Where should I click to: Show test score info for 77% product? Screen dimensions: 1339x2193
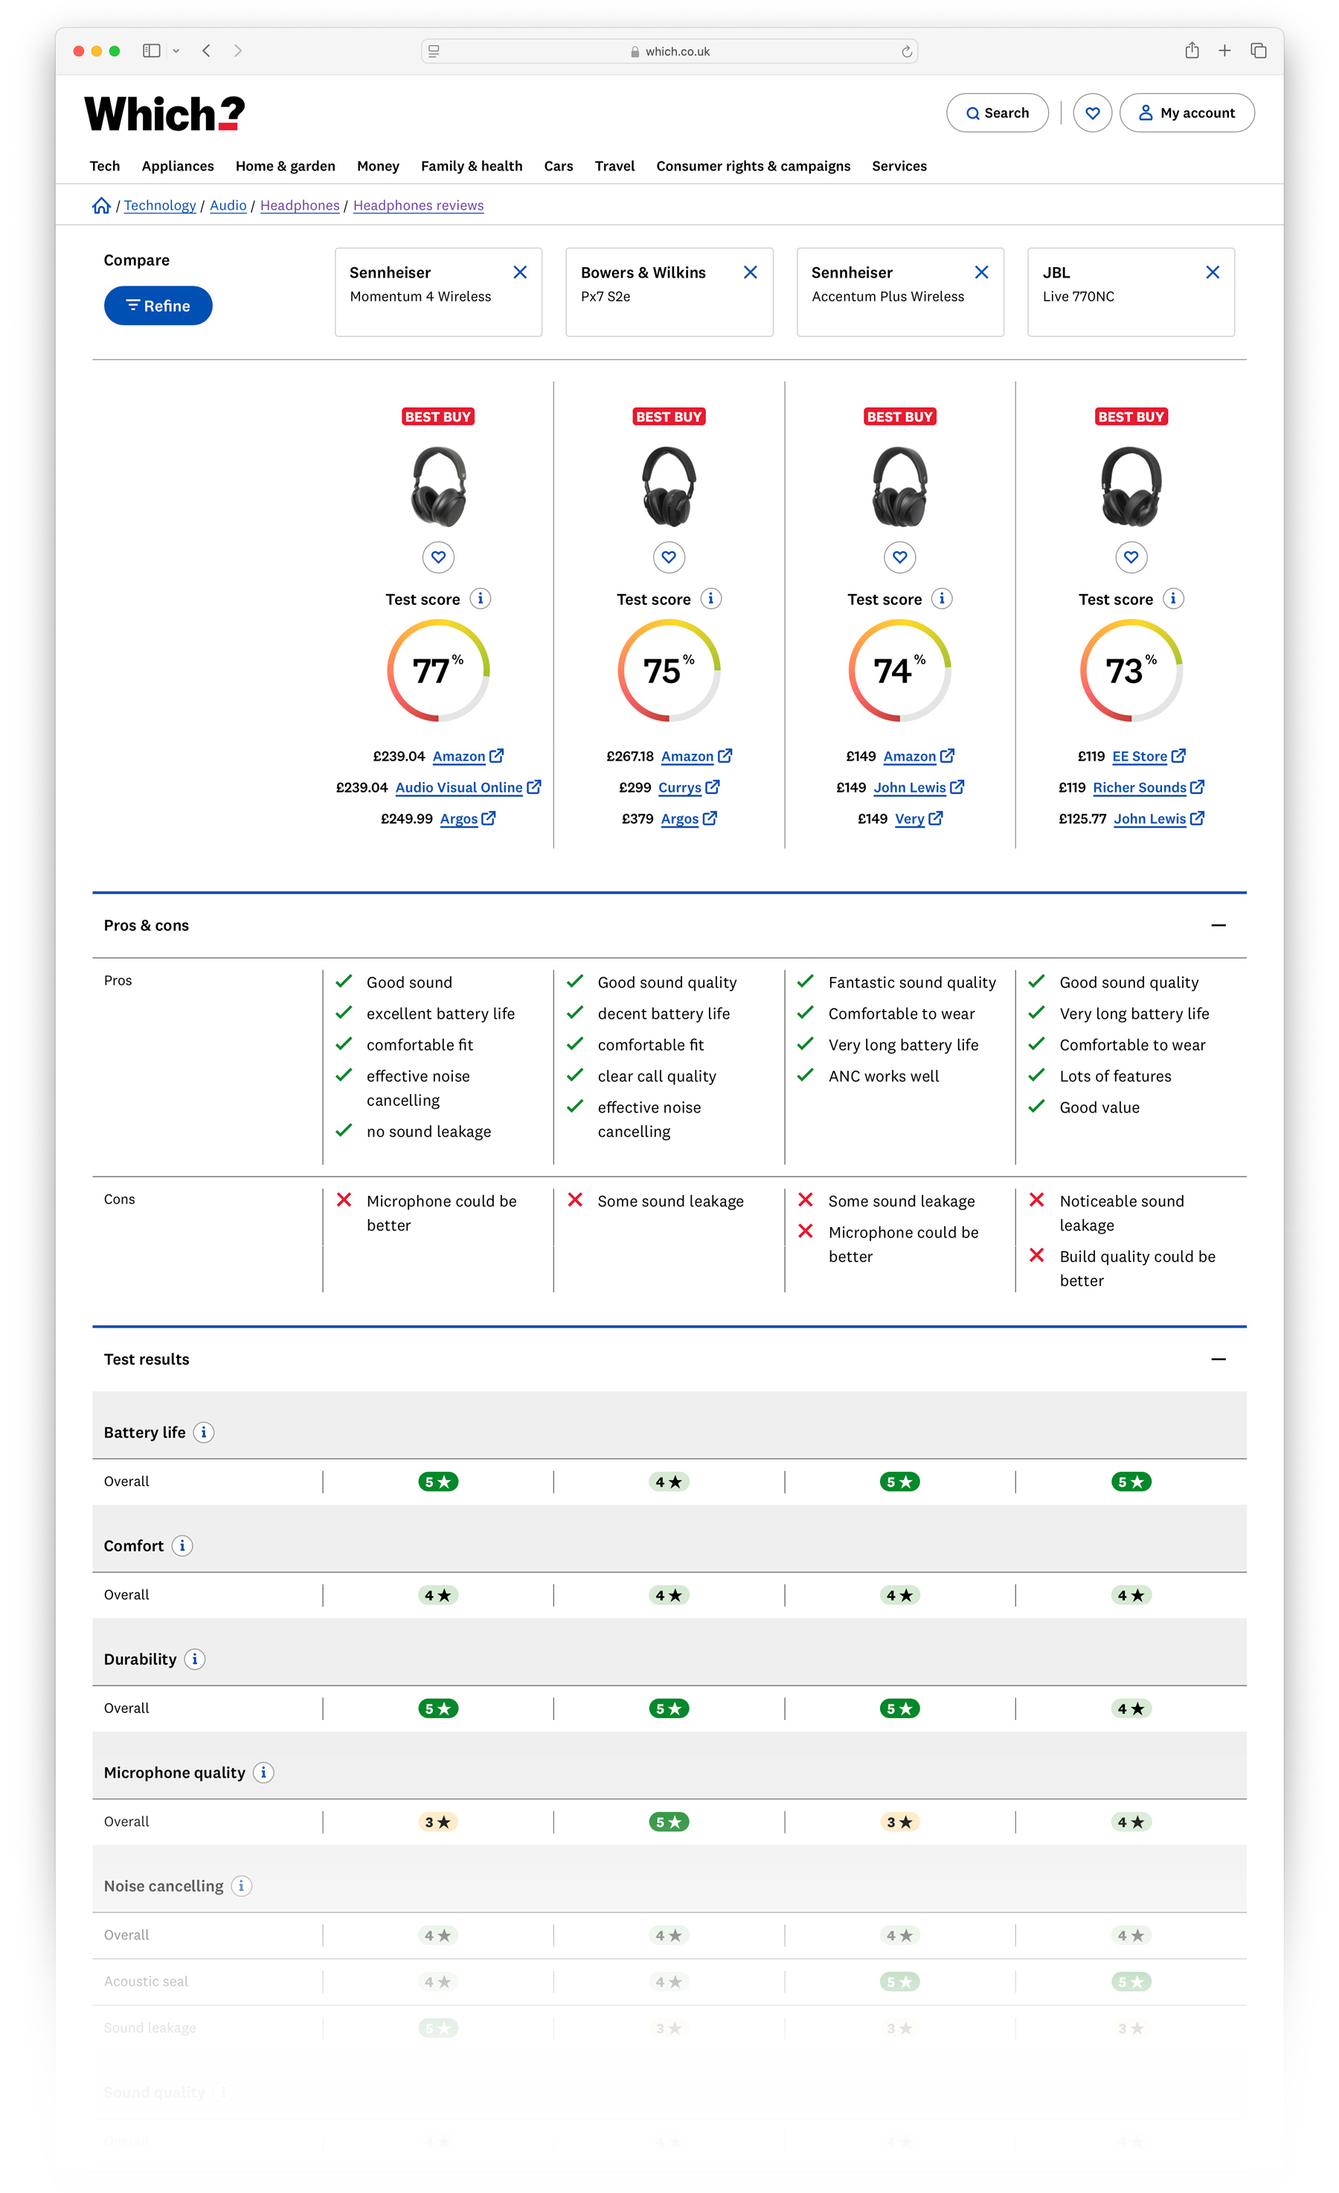coord(481,599)
